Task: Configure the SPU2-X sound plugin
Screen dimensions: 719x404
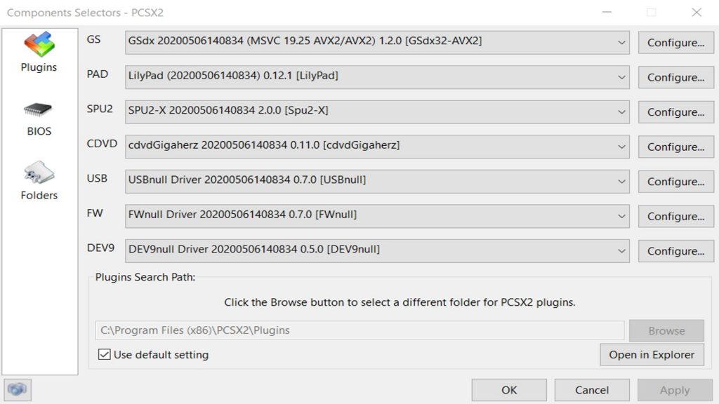Action: [675, 112]
